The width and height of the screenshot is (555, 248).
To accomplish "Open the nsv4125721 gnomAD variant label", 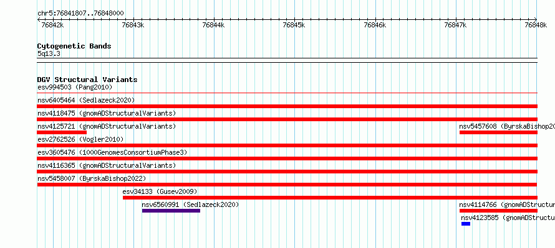I will (107, 126).
